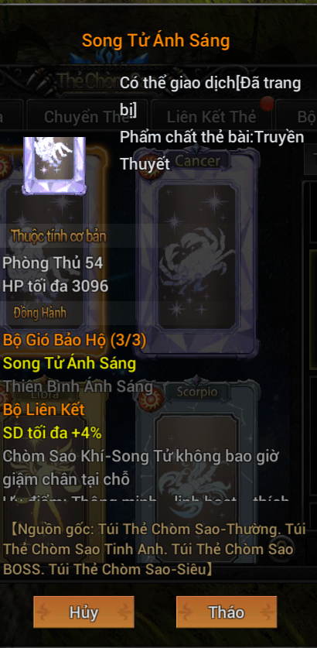Click the Đồng Hành section header
The height and width of the screenshot is (648, 317).
tap(39, 313)
